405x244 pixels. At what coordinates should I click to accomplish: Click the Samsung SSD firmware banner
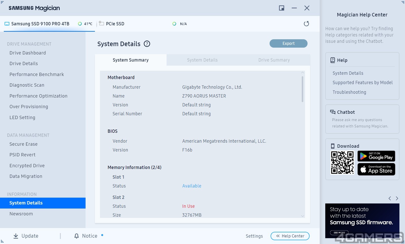pyautogui.click(x=362, y=221)
